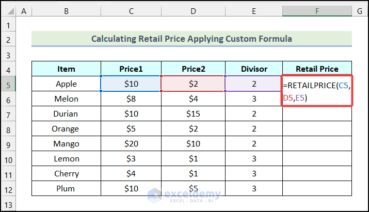The width and height of the screenshot is (369, 212).
Task: Click the 'Cherry' cell
Action: pyautogui.click(x=67, y=174)
